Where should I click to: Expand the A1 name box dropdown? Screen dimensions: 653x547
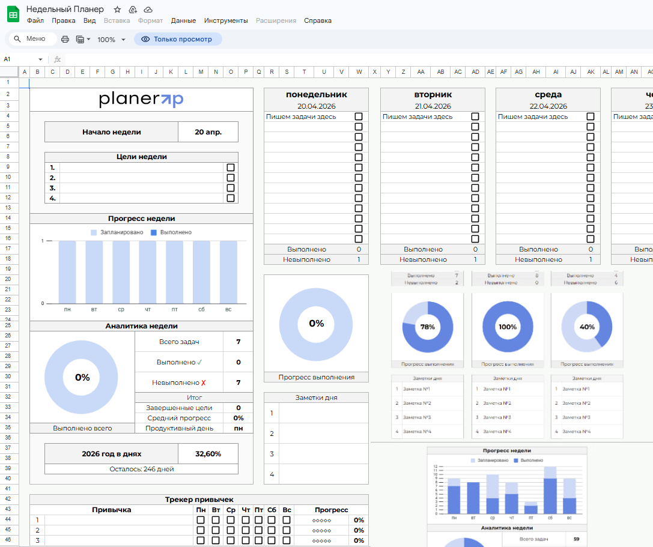pyautogui.click(x=40, y=59)
